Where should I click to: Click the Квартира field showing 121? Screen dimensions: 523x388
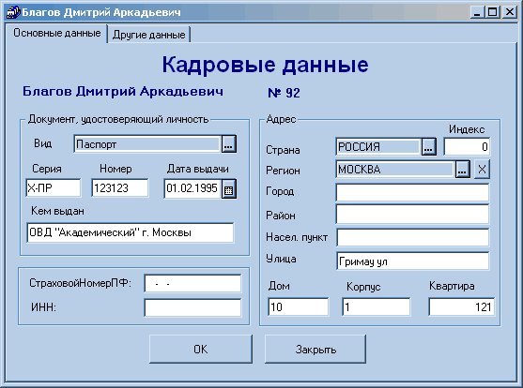462,306
